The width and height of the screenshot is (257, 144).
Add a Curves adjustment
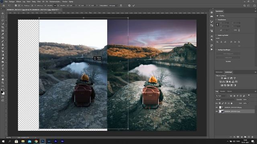point(228,78)
